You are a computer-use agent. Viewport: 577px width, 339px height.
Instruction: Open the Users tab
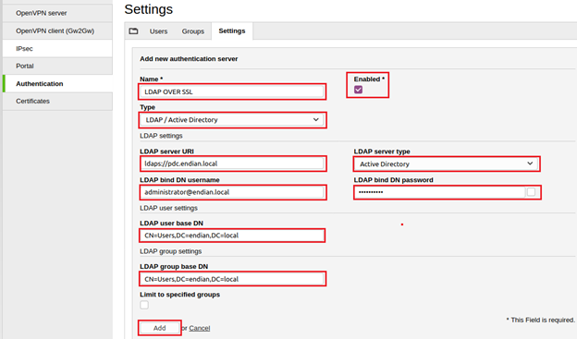point(158,31)
